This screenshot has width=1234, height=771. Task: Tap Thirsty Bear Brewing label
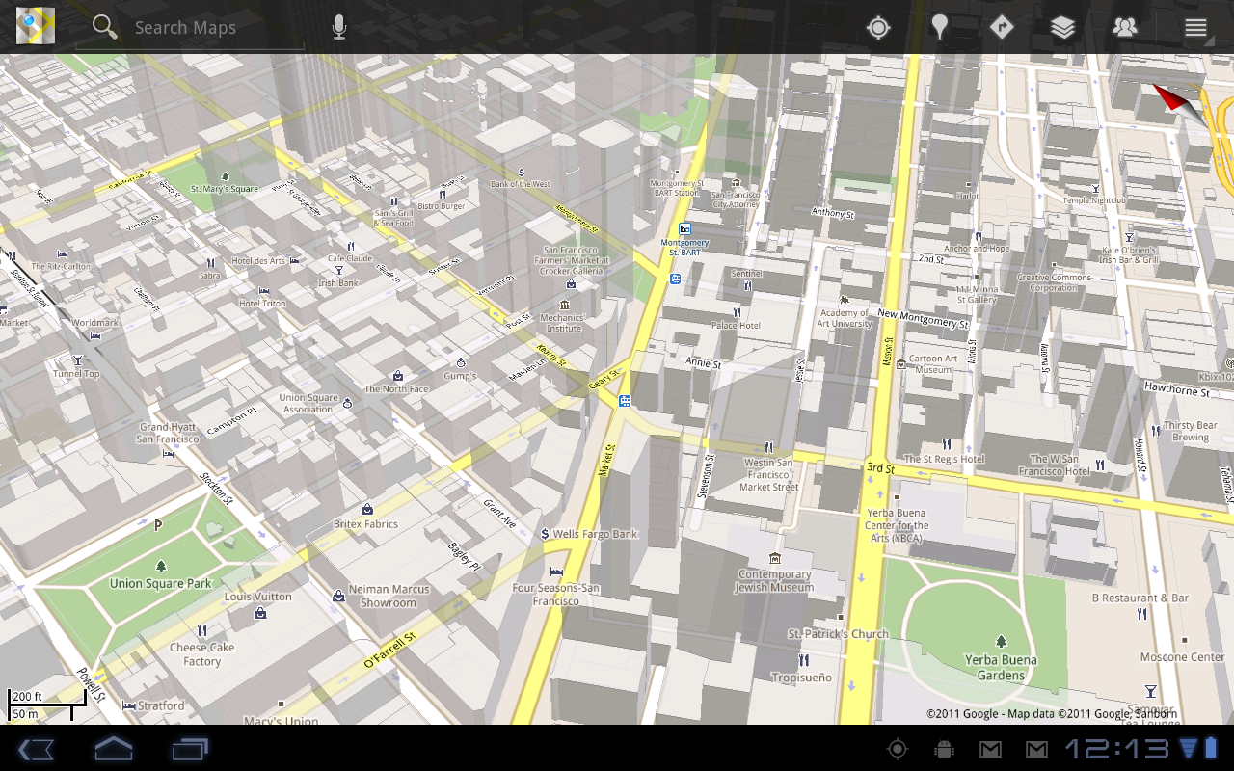[x=1191, y=431]
